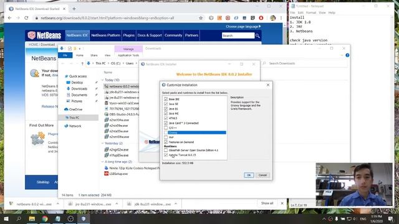Enable GlassFish Server Open Source Edition
399x224 pixels.
[166, 150]
